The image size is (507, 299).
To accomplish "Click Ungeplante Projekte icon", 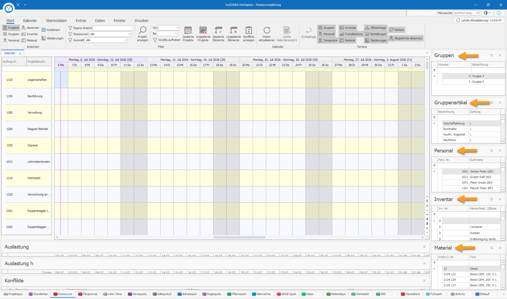I will [x=203, y=30].
